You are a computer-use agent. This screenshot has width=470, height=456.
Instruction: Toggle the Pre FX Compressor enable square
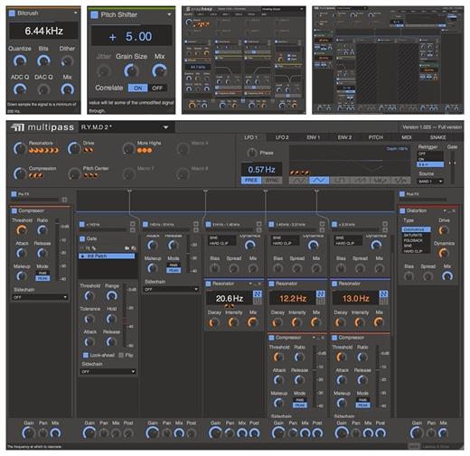click(14, 211)
